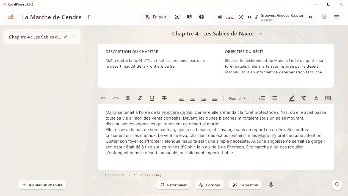Insert a numbered list

pyautogui.click(x=262, y=98)
